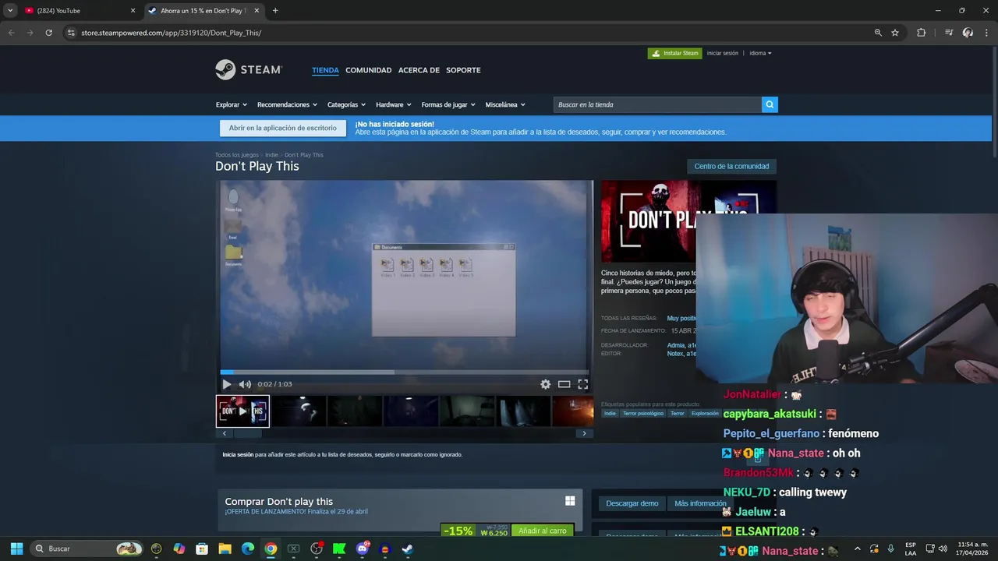Open the Chrome extensions puzzle icon
998x561 pixels.
(921, 33)
